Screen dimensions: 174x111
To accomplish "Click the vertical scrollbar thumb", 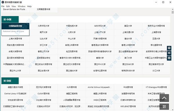I will click(x=173, y=12).
